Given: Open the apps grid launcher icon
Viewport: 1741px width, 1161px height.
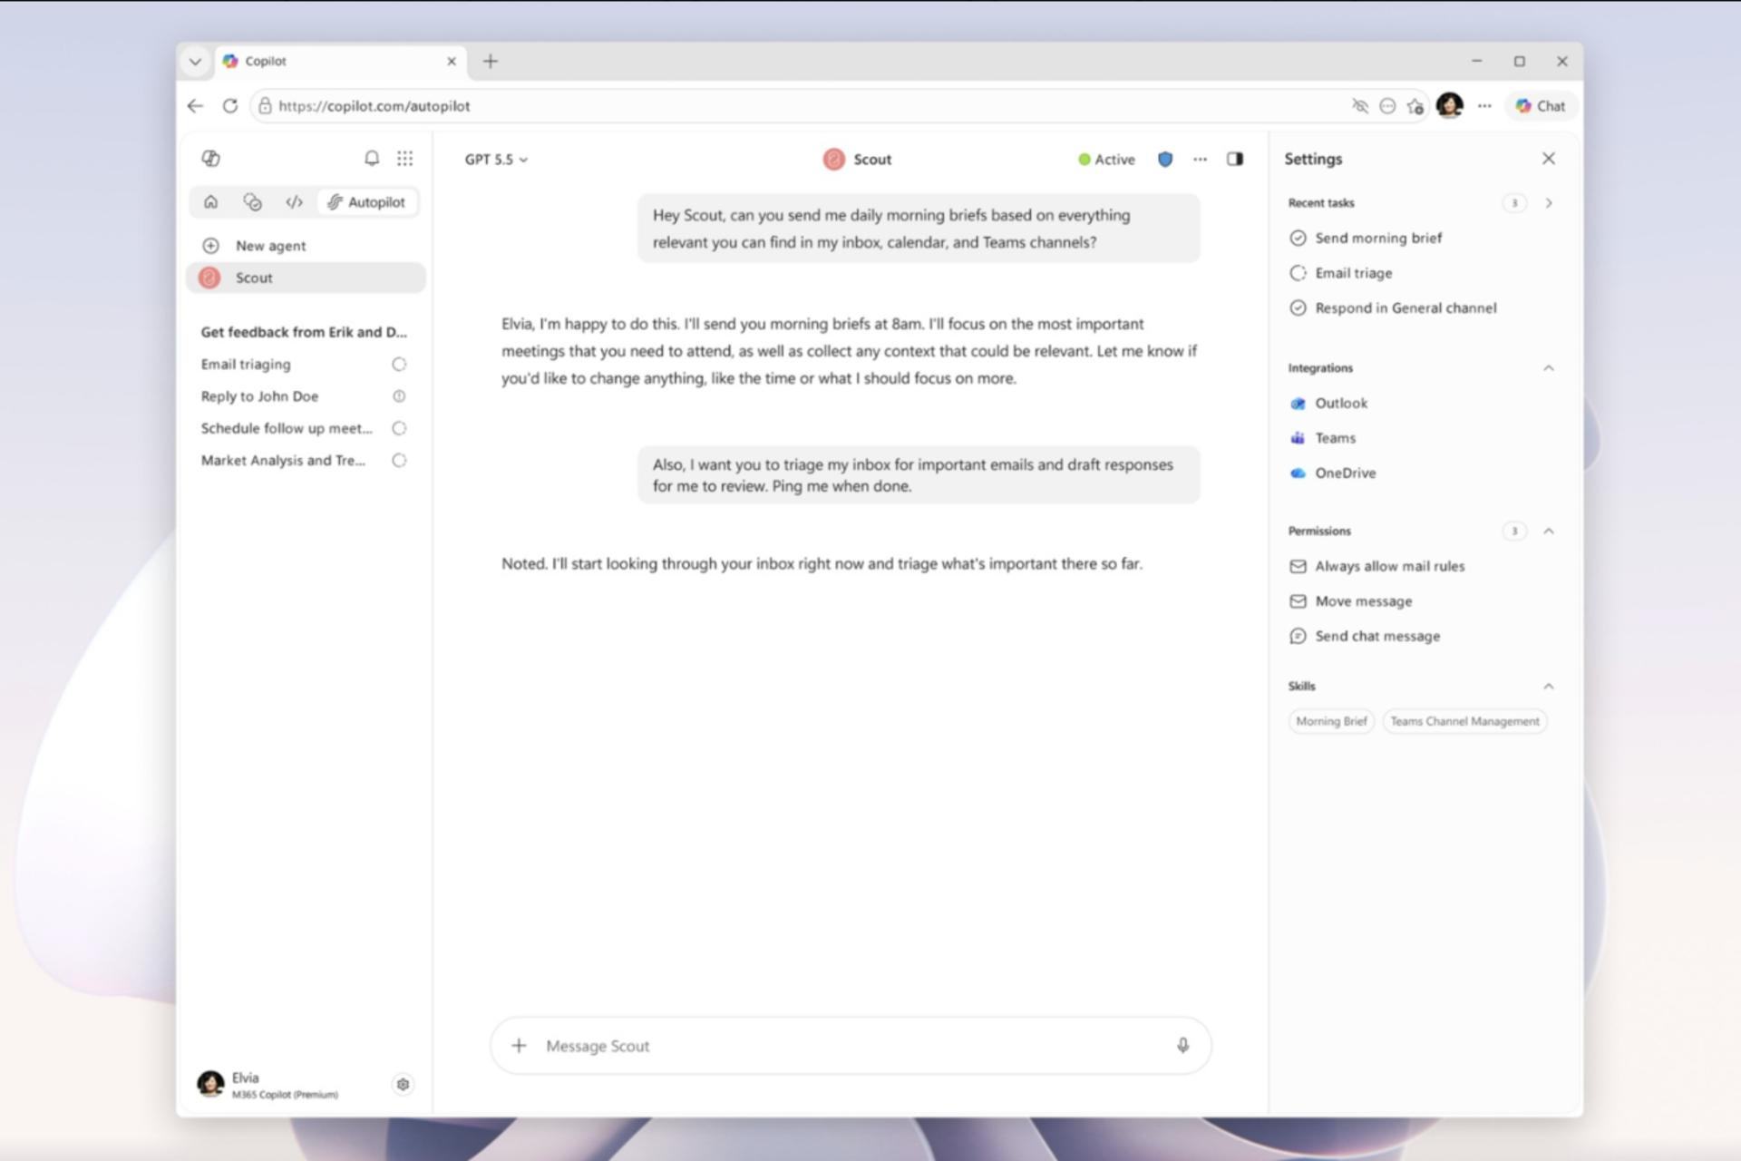Looking at the screenshot, I should point(405,159).
